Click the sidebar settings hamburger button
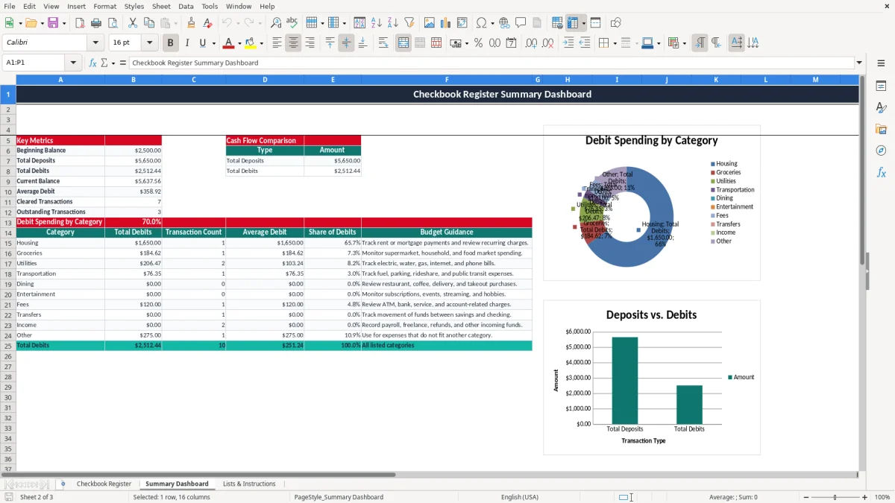 click(x=881, y=63)
